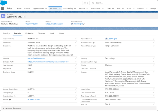Edit Latest Raised pencil icon
The height and width of the screenshot is (111, 158).
coord(153,89)
